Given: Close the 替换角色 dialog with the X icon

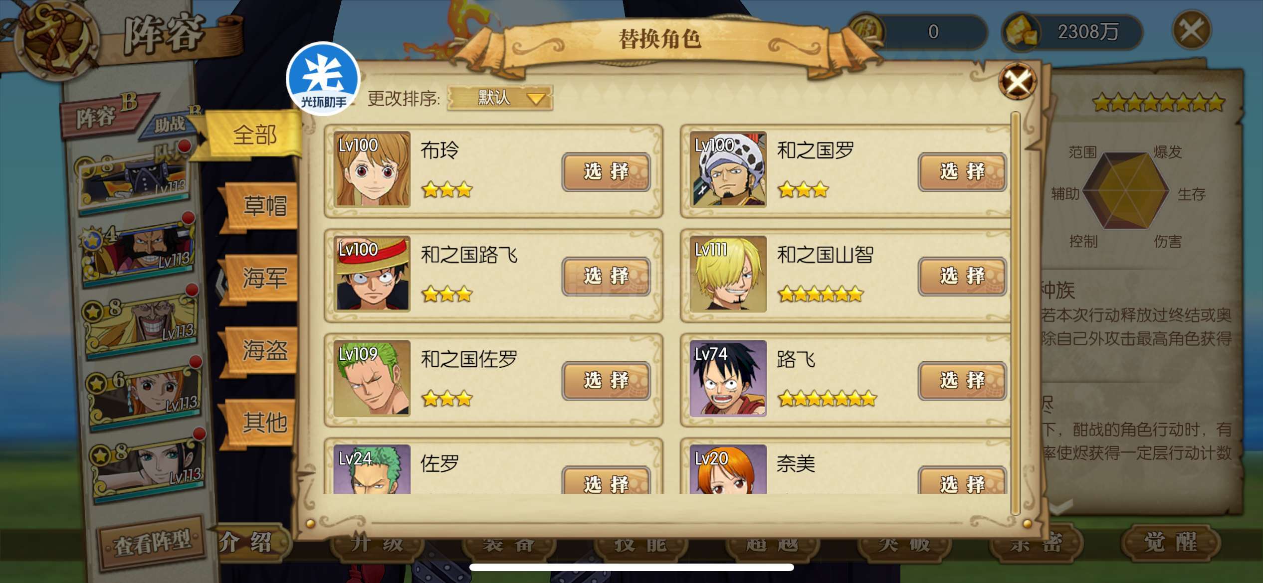Looking at the screenshot, I should point(1017,81).
